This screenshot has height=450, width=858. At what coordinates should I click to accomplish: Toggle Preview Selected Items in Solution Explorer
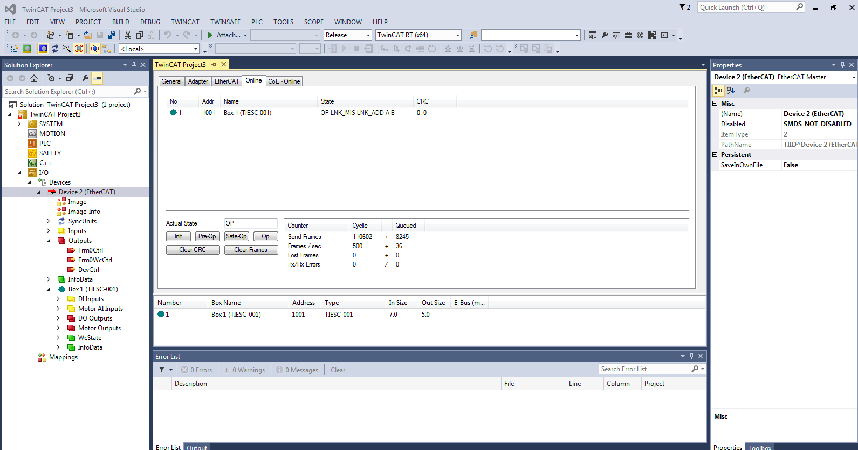tap(97, 78)
